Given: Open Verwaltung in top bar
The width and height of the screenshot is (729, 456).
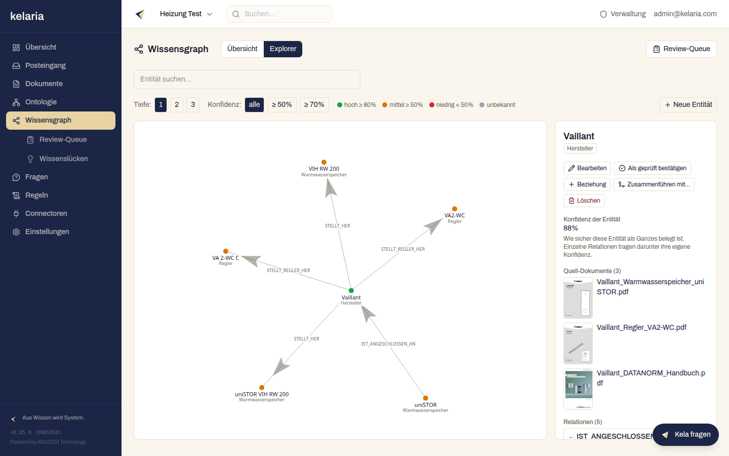Looking at the screenshot, I should point(623,14).
